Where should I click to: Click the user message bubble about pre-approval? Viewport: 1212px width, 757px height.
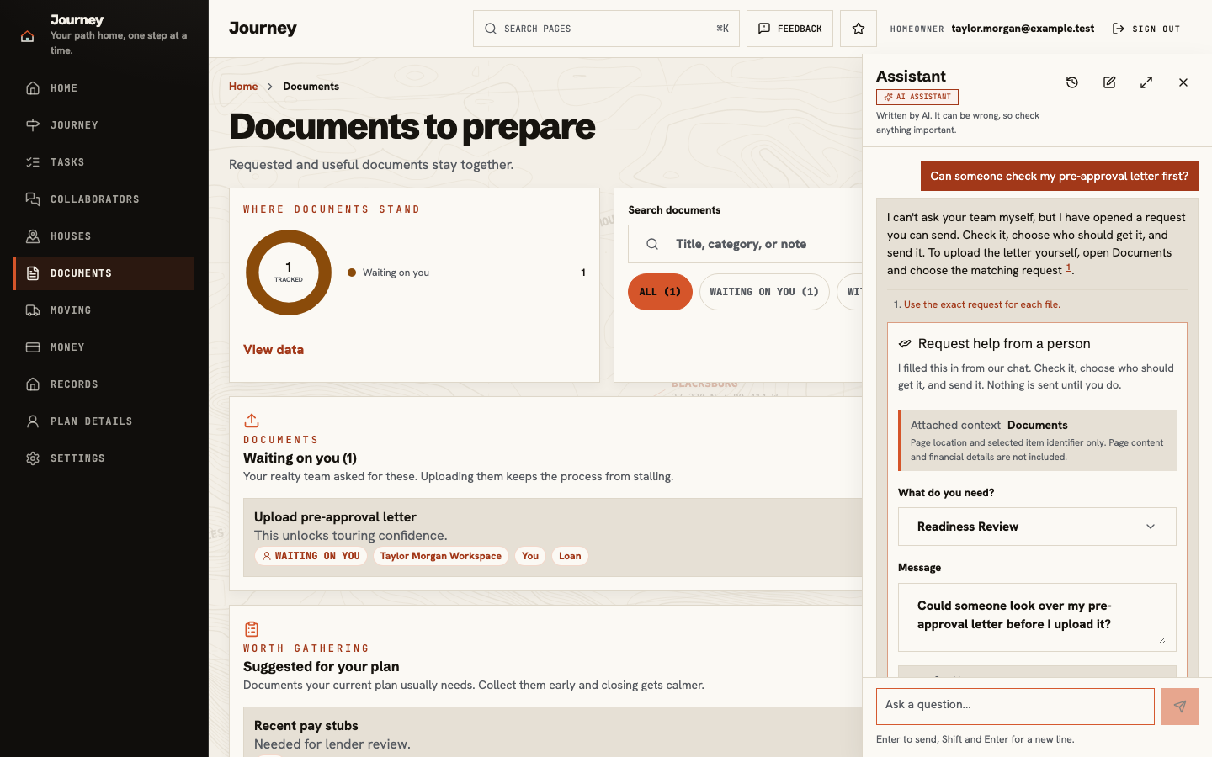1059,176
